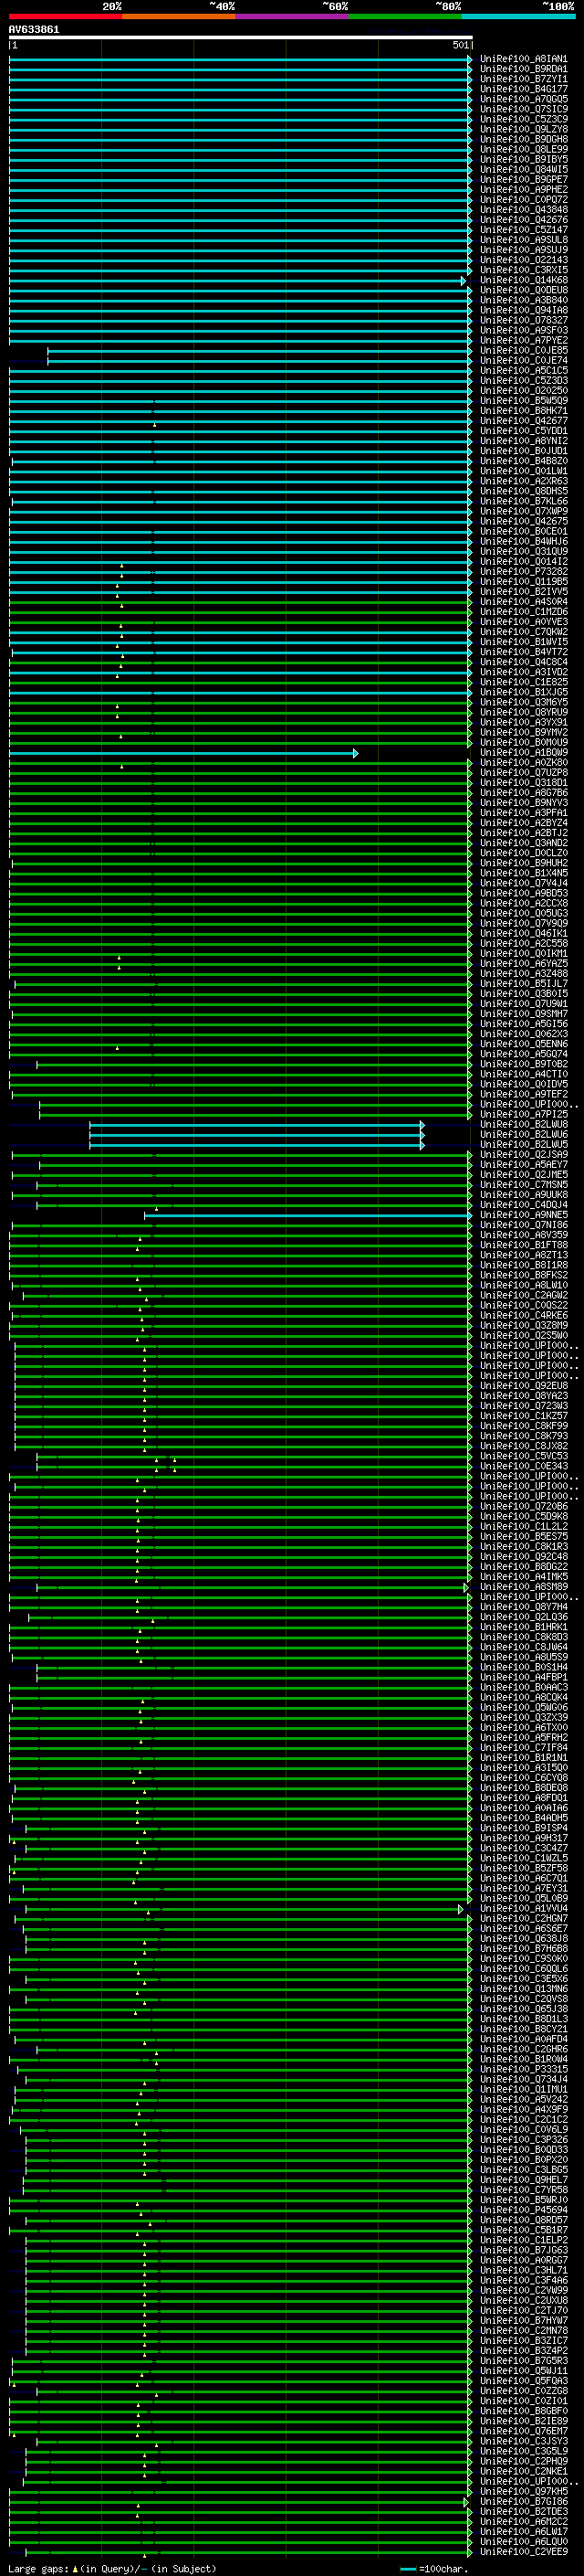Click the short cyan alignment bar of B2LWU6
This screenshot has width=584, height=2576.
pos(256,1135)
